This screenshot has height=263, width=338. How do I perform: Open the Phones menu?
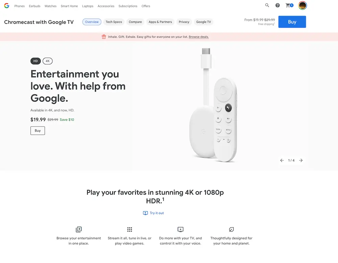(19, 6)
